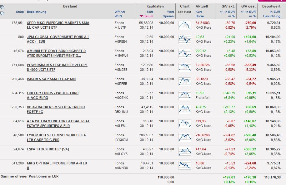Open the ESPA Stock Biotec chart thumbnail

184,151
